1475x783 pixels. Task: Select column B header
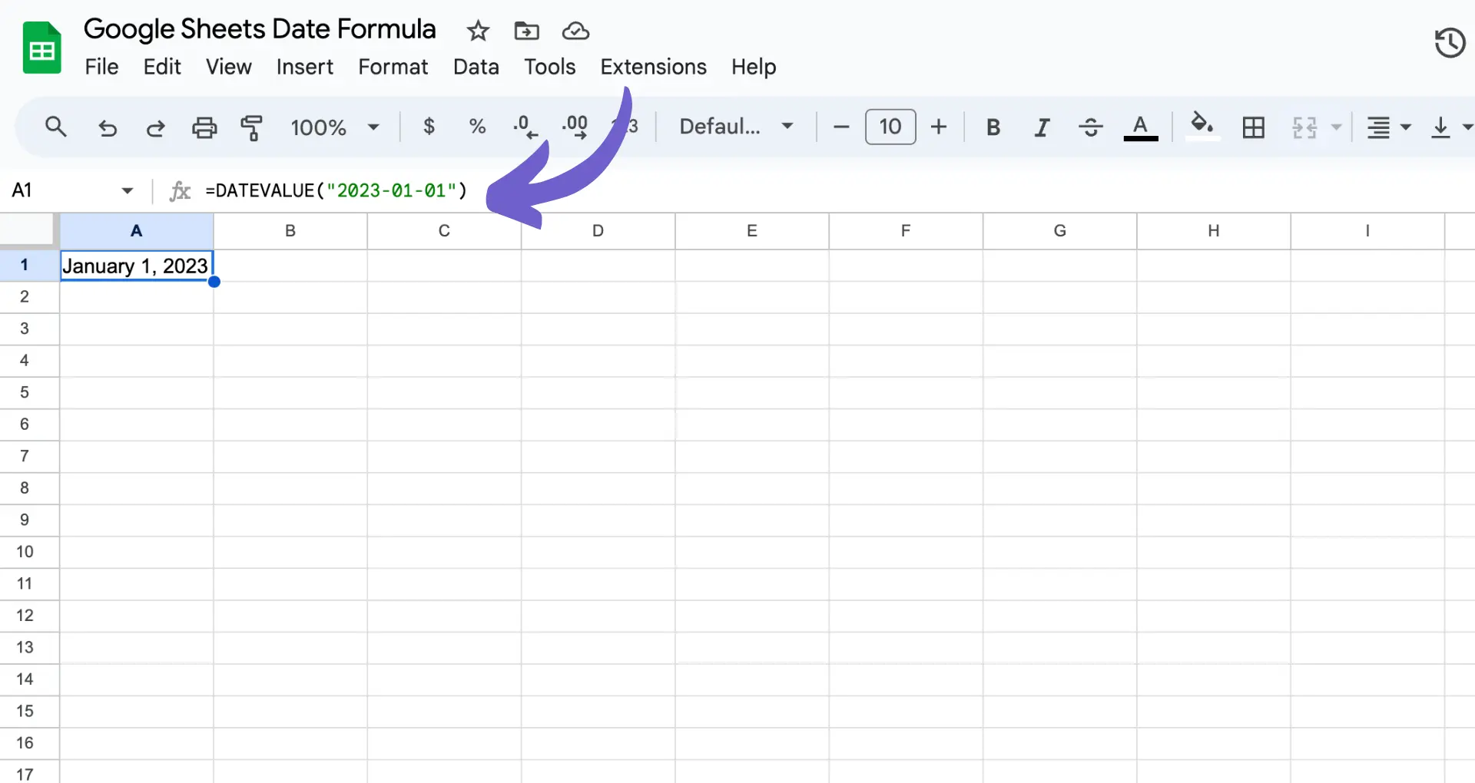coord(290,231)
